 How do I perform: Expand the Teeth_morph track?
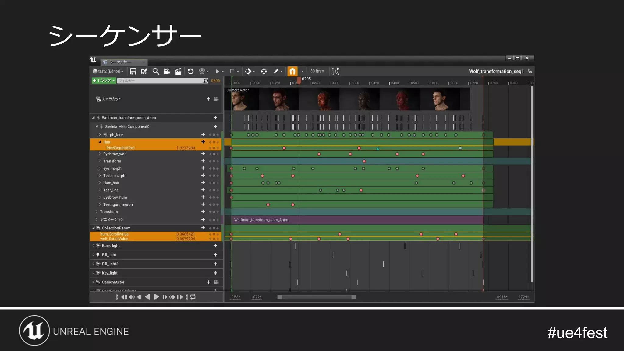tap(99, 175)
